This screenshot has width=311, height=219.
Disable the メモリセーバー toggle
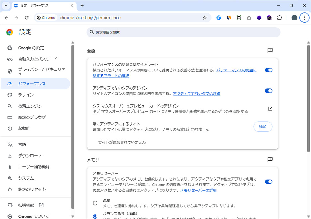pos(268,182)
